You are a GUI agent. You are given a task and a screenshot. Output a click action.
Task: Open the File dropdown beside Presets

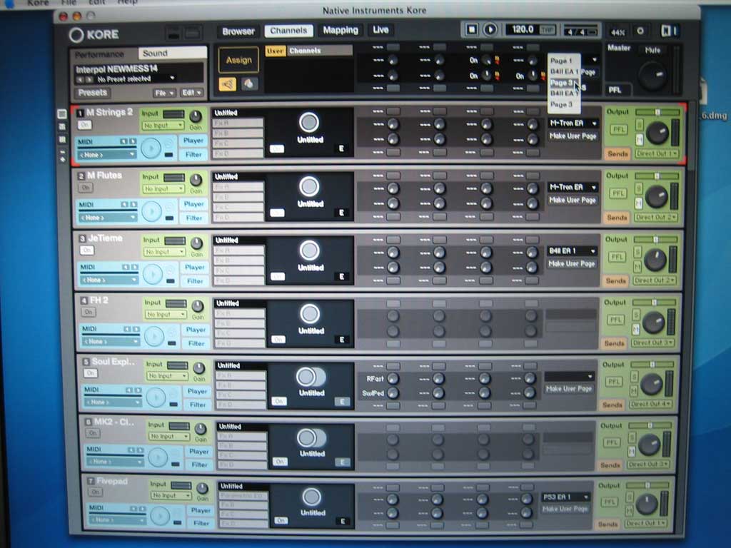[x=165, y=93]
